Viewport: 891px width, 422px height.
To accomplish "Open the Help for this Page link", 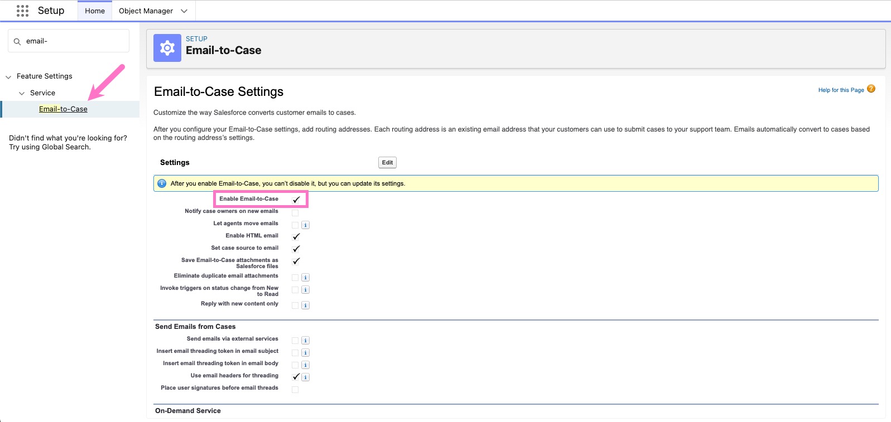I will (841, 90).
